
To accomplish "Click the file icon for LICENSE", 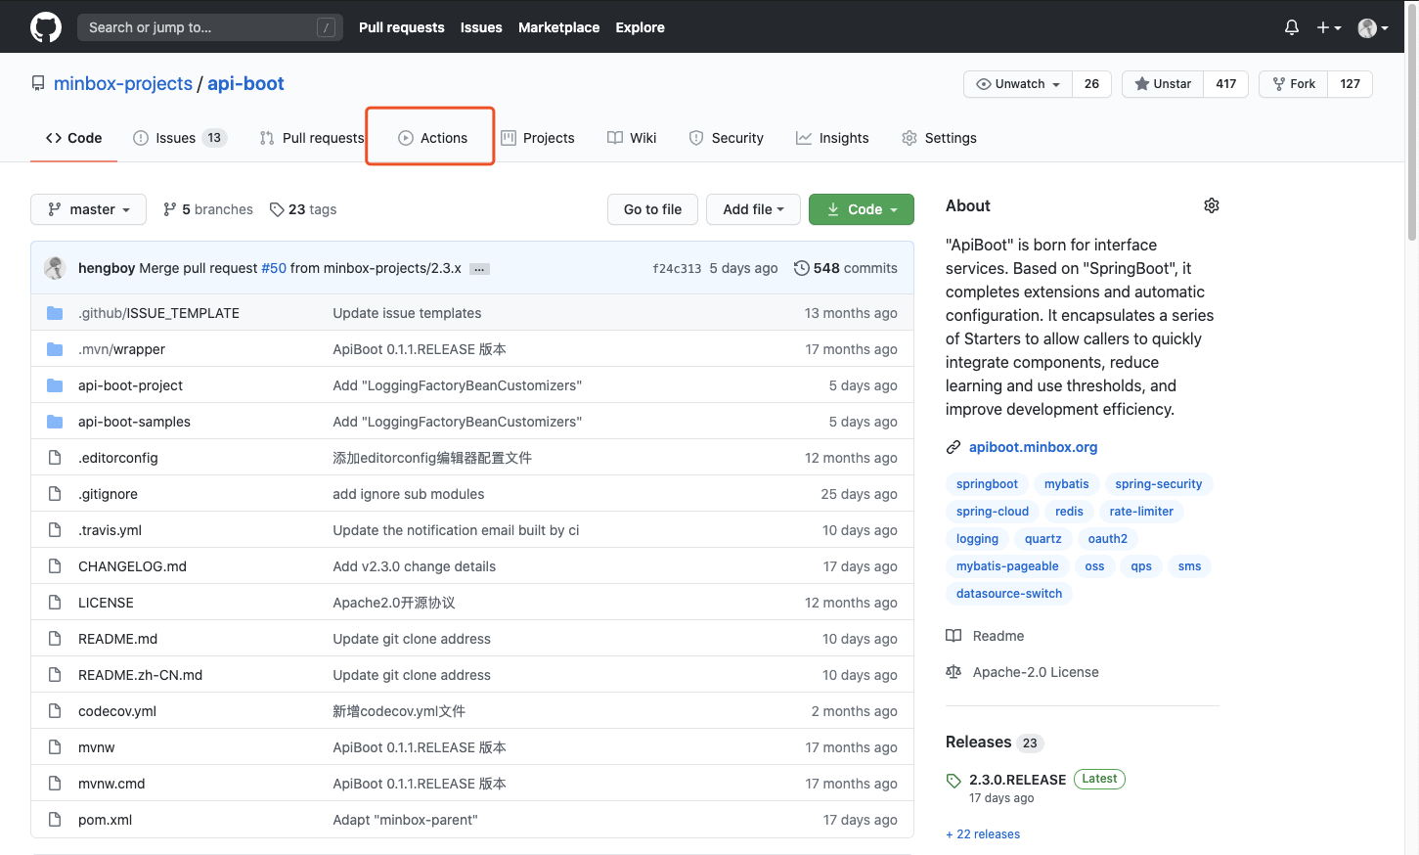I will click(55, 603).
